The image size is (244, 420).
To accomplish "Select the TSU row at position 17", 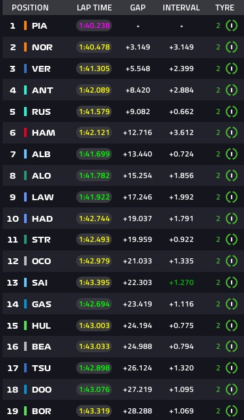I will coord(123,368).
